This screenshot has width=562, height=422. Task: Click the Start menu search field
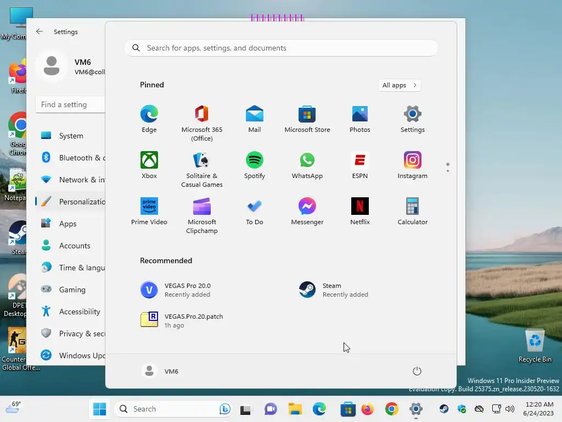click(281, 48)
